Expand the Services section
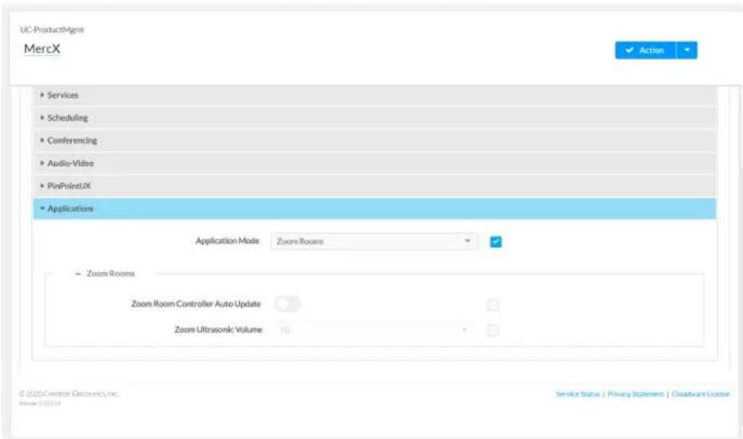Screen dimensions: 743x439 pyautogui.click(x=375, y=96)
